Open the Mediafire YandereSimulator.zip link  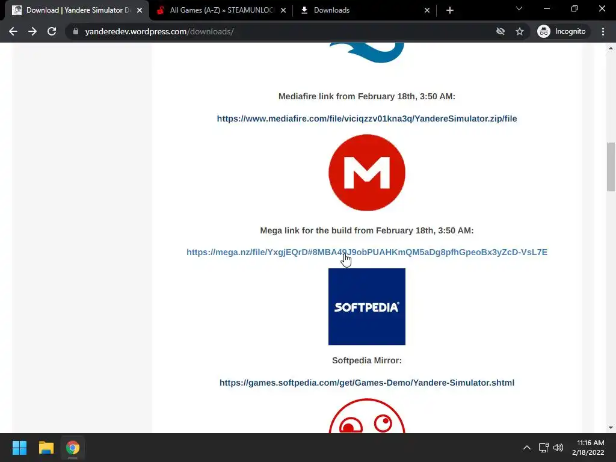[x=367, y=119]
